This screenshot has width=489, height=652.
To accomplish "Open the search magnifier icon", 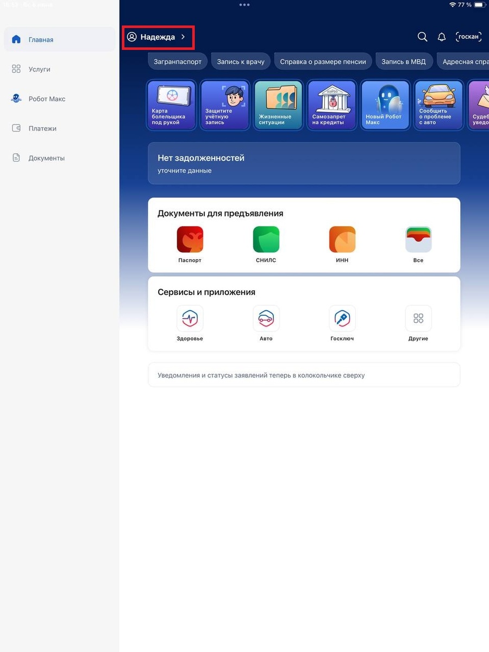I will pyautogui.click(x=422, y=37).
